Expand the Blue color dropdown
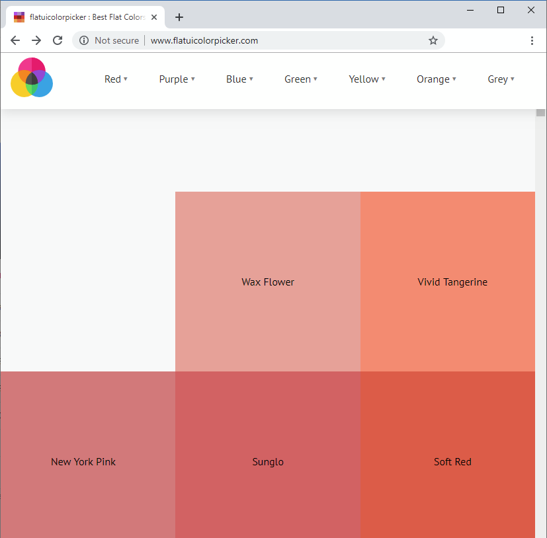Viewport: 547px width, 538px height. point(239,79)
